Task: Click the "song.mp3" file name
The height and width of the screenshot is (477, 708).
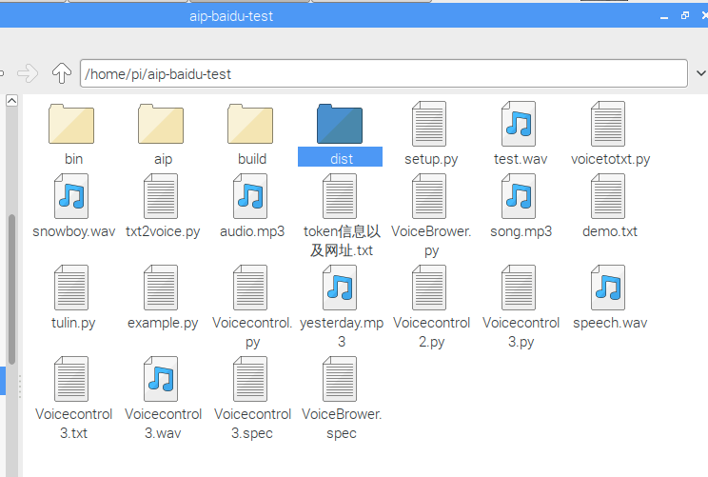Action: tap(521, 231)
